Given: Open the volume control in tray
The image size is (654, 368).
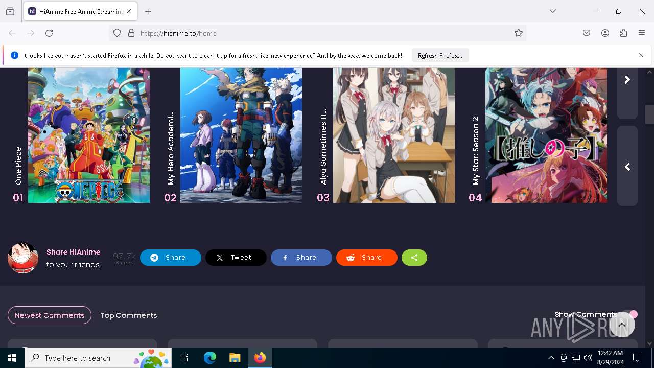Looking at the screenshot, I should tap(588, 358).
